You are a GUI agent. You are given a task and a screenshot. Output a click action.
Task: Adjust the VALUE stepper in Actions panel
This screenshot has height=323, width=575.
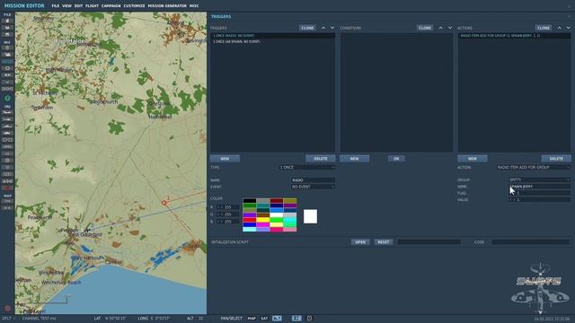point(539,199)
